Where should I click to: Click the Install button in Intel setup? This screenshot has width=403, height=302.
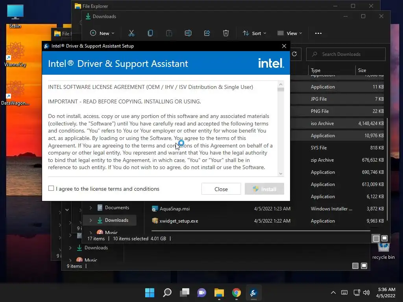[x=264, y=189]
